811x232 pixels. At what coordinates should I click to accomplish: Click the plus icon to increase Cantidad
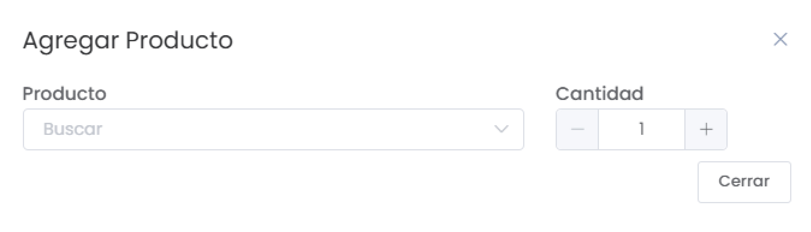click(x=706, y=129)
